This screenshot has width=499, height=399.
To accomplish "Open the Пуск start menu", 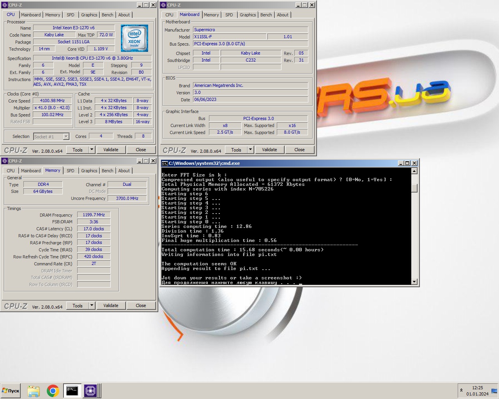I will click(x=11, y=391).
